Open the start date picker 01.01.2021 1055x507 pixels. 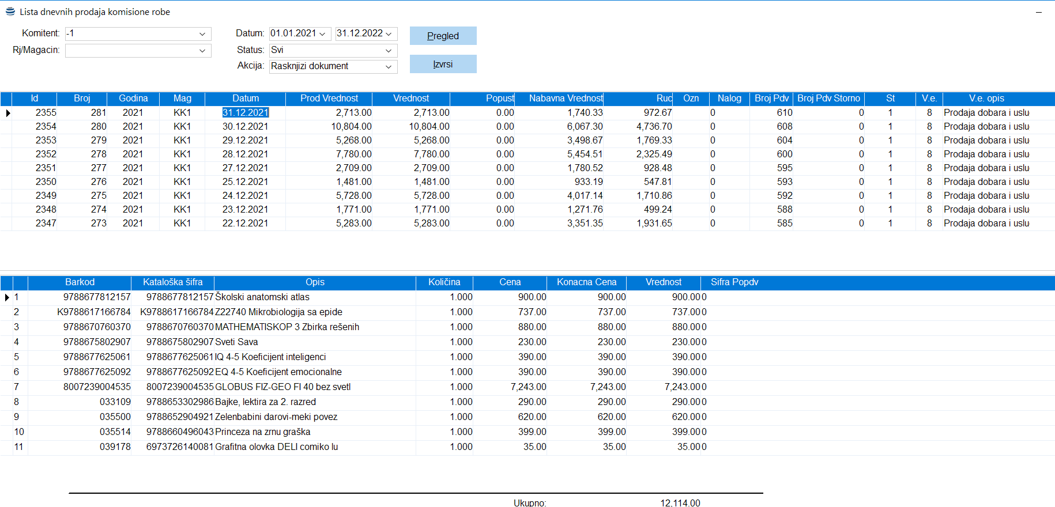click(322, 34)
